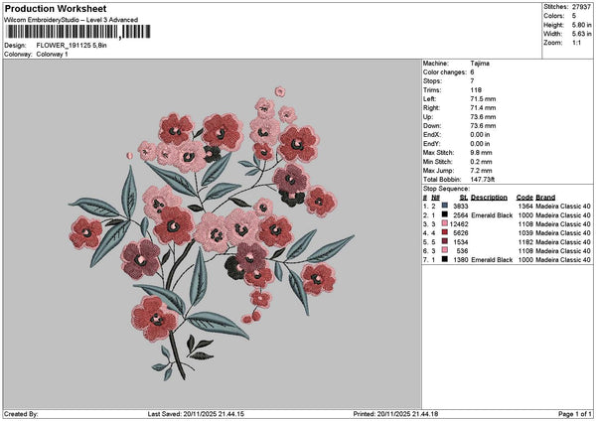Click the Created By label
This screenshot has height=421, width=596.
(x=21, y=414)
